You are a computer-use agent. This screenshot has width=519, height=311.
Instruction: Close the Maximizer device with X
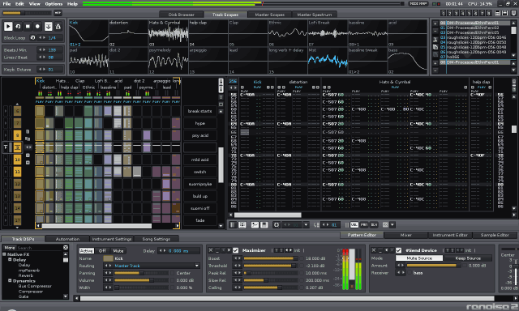click(x=211, y=250)
